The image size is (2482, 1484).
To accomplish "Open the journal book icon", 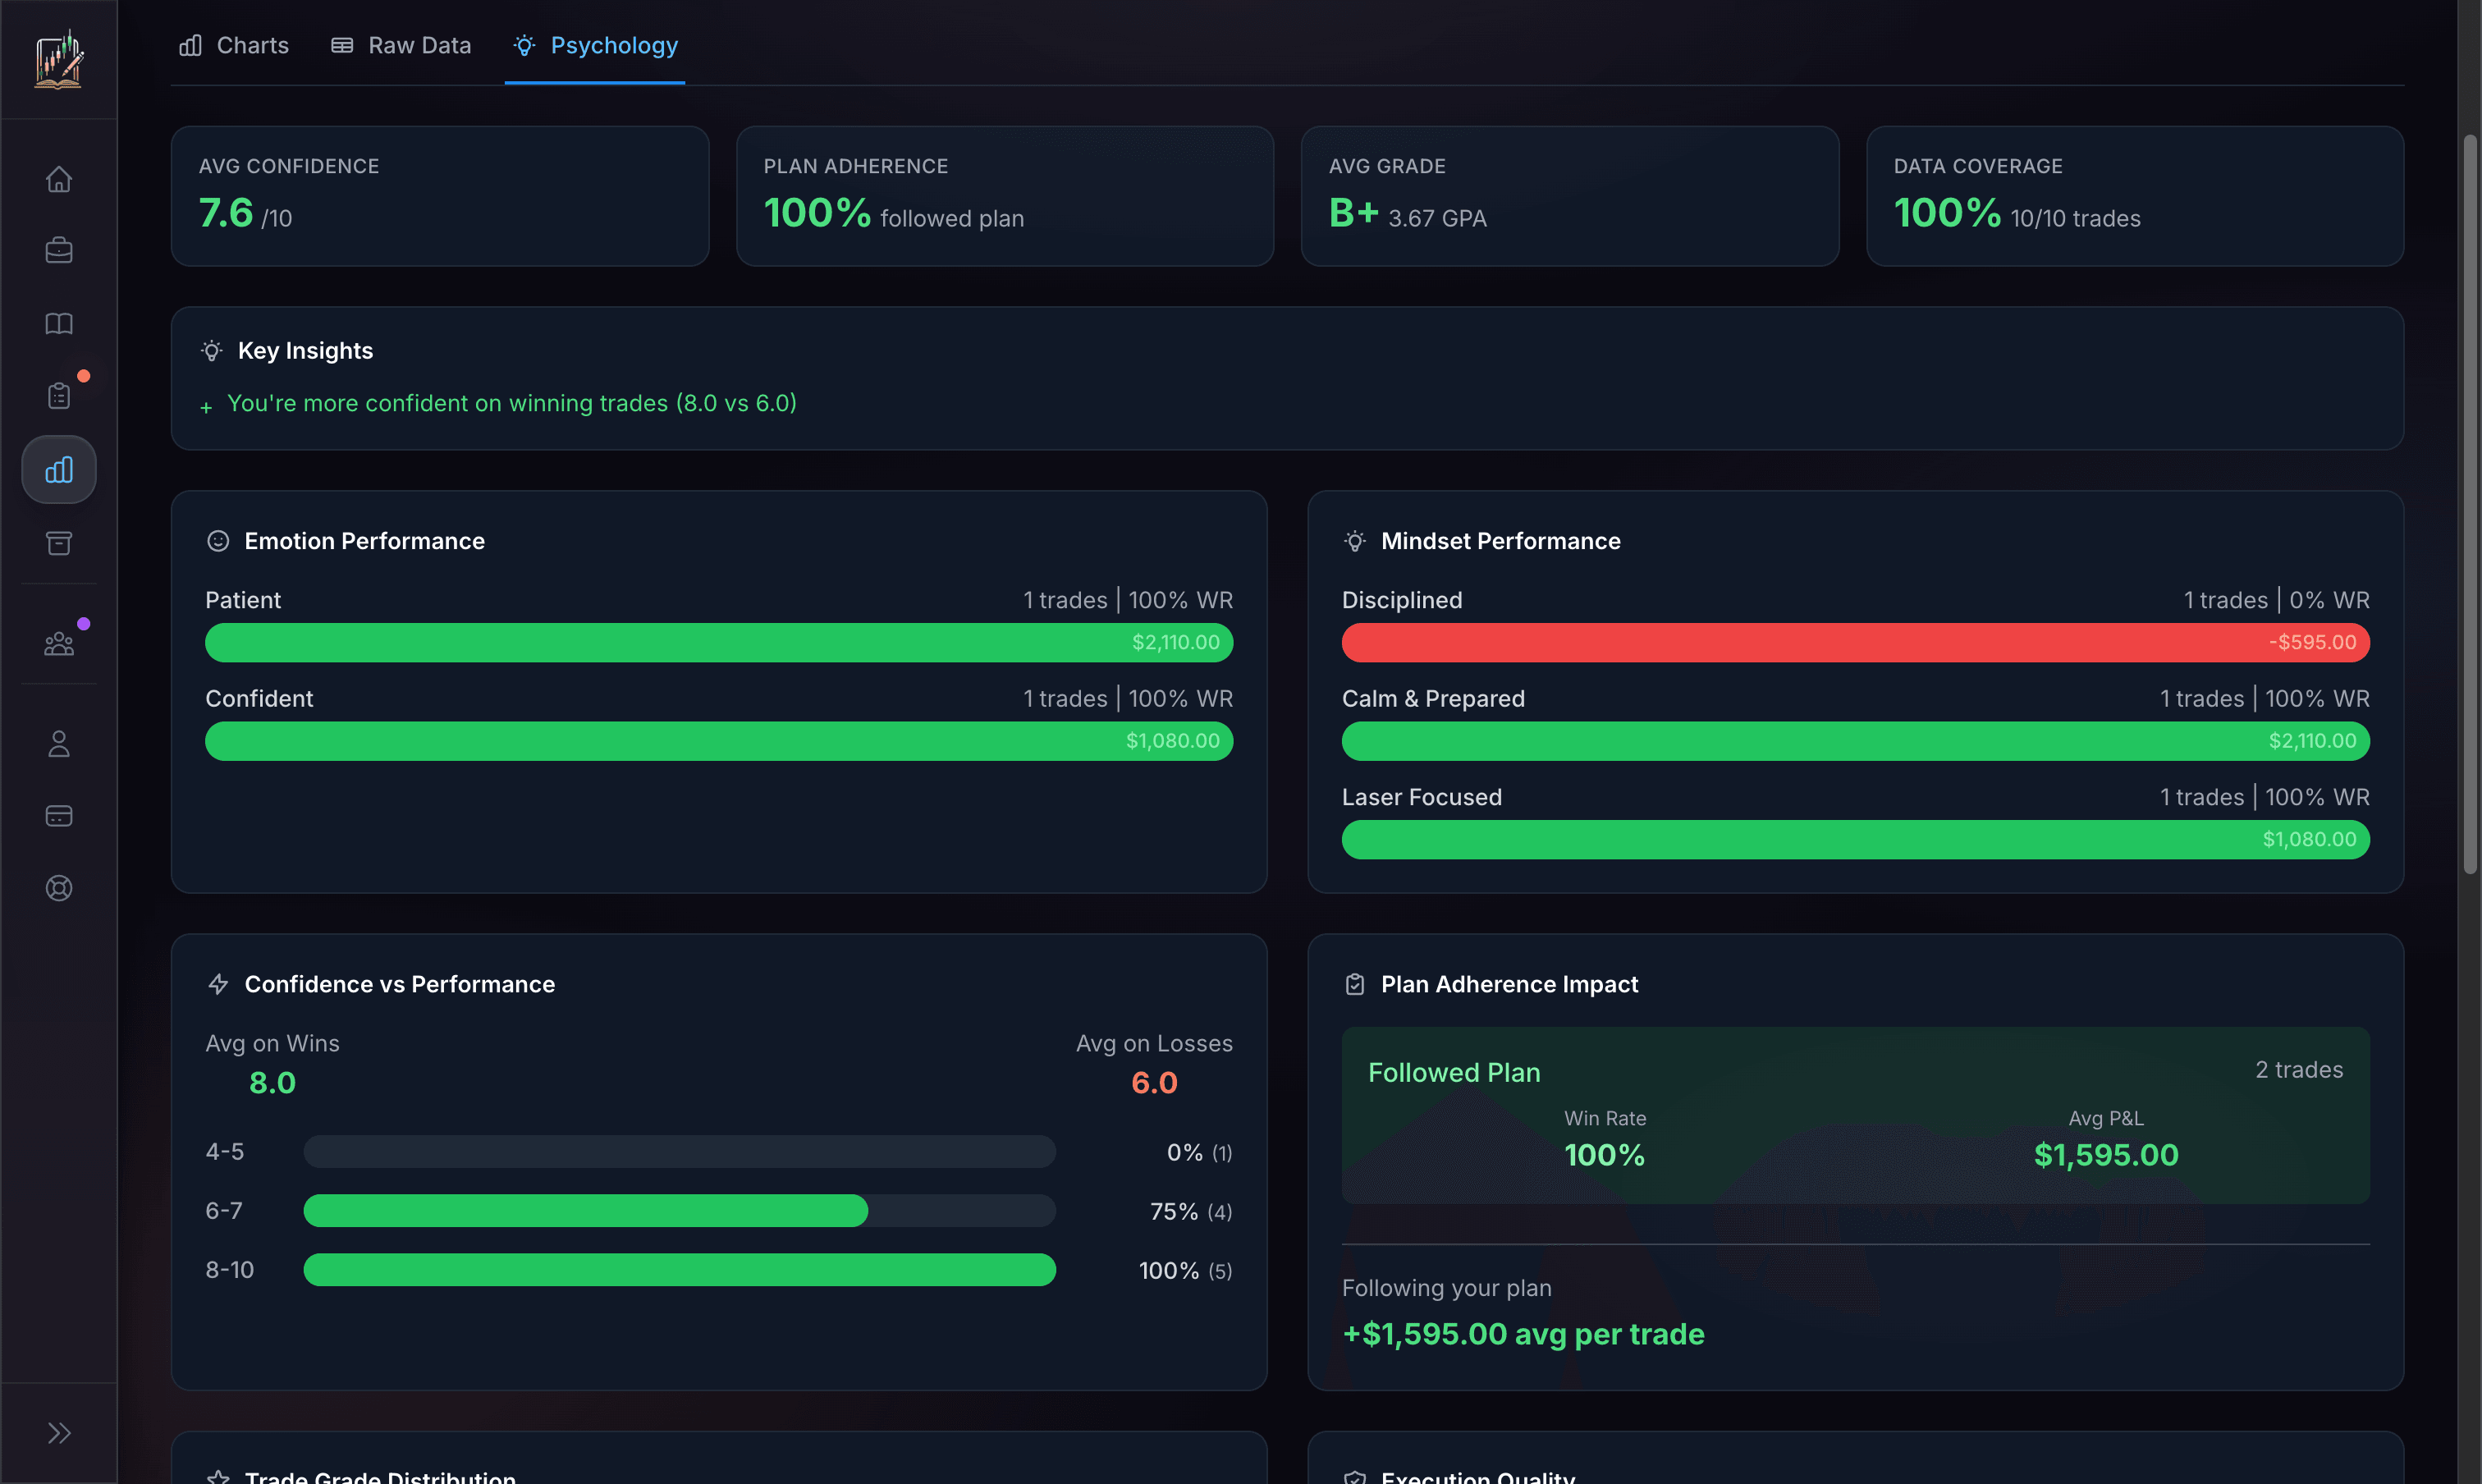I will coord(59,323).
